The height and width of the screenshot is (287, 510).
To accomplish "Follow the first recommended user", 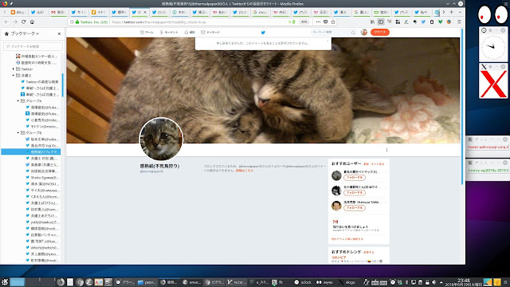I will click(355, 177).
